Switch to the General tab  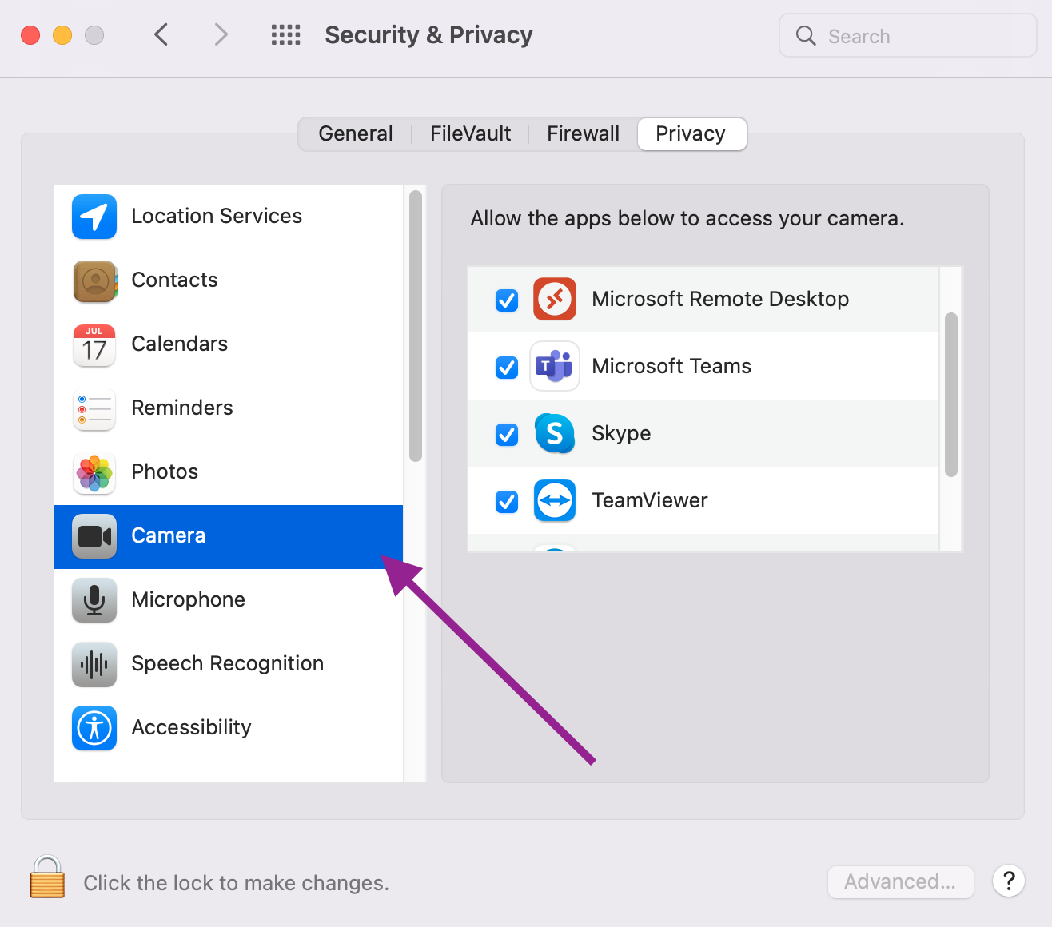[x=356, y=133]
